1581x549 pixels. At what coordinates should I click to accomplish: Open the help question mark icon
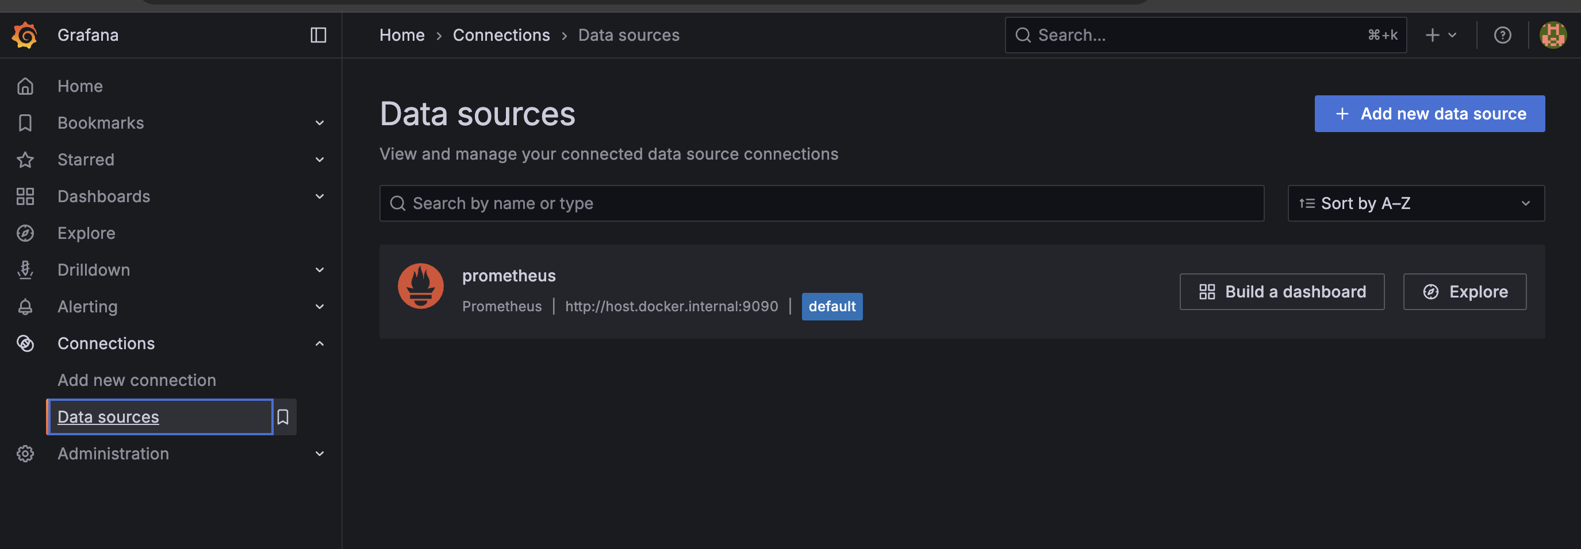pos(1502,35)
